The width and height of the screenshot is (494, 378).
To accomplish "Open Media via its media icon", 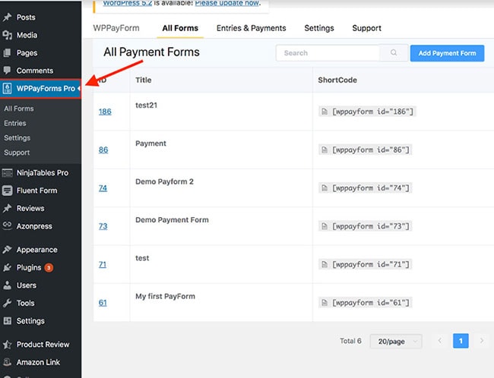I will 7,35.
